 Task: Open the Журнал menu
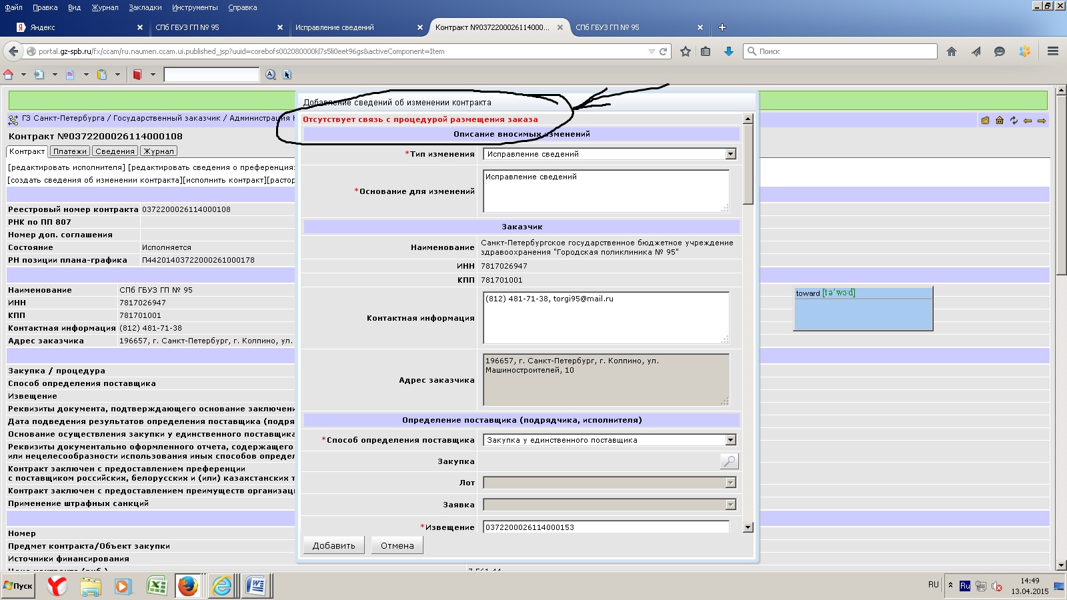105,7
